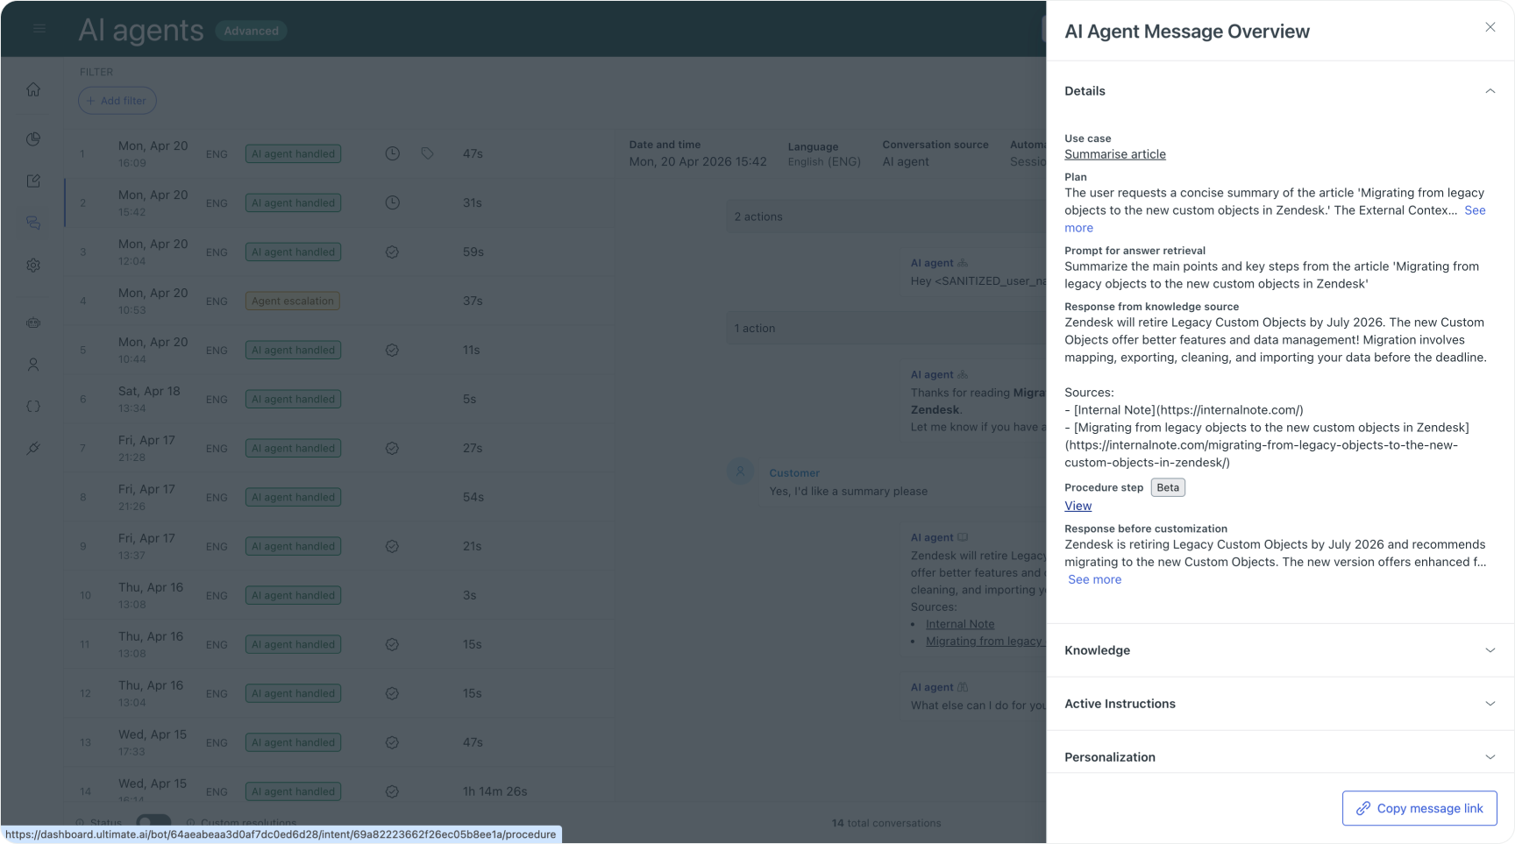Viewport: 1515px width, 844px height.
Task: Expand the Personalization section
Action: (x=1281, y=756)
